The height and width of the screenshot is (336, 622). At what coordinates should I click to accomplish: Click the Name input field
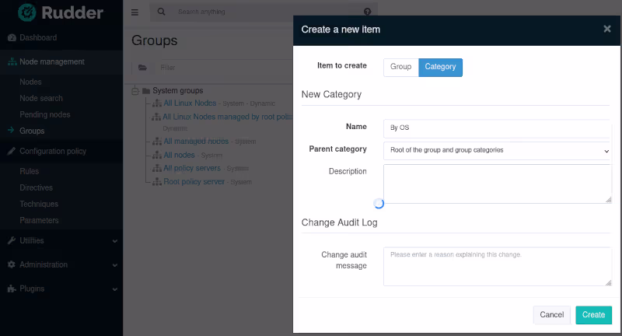[x=498, y=128]
